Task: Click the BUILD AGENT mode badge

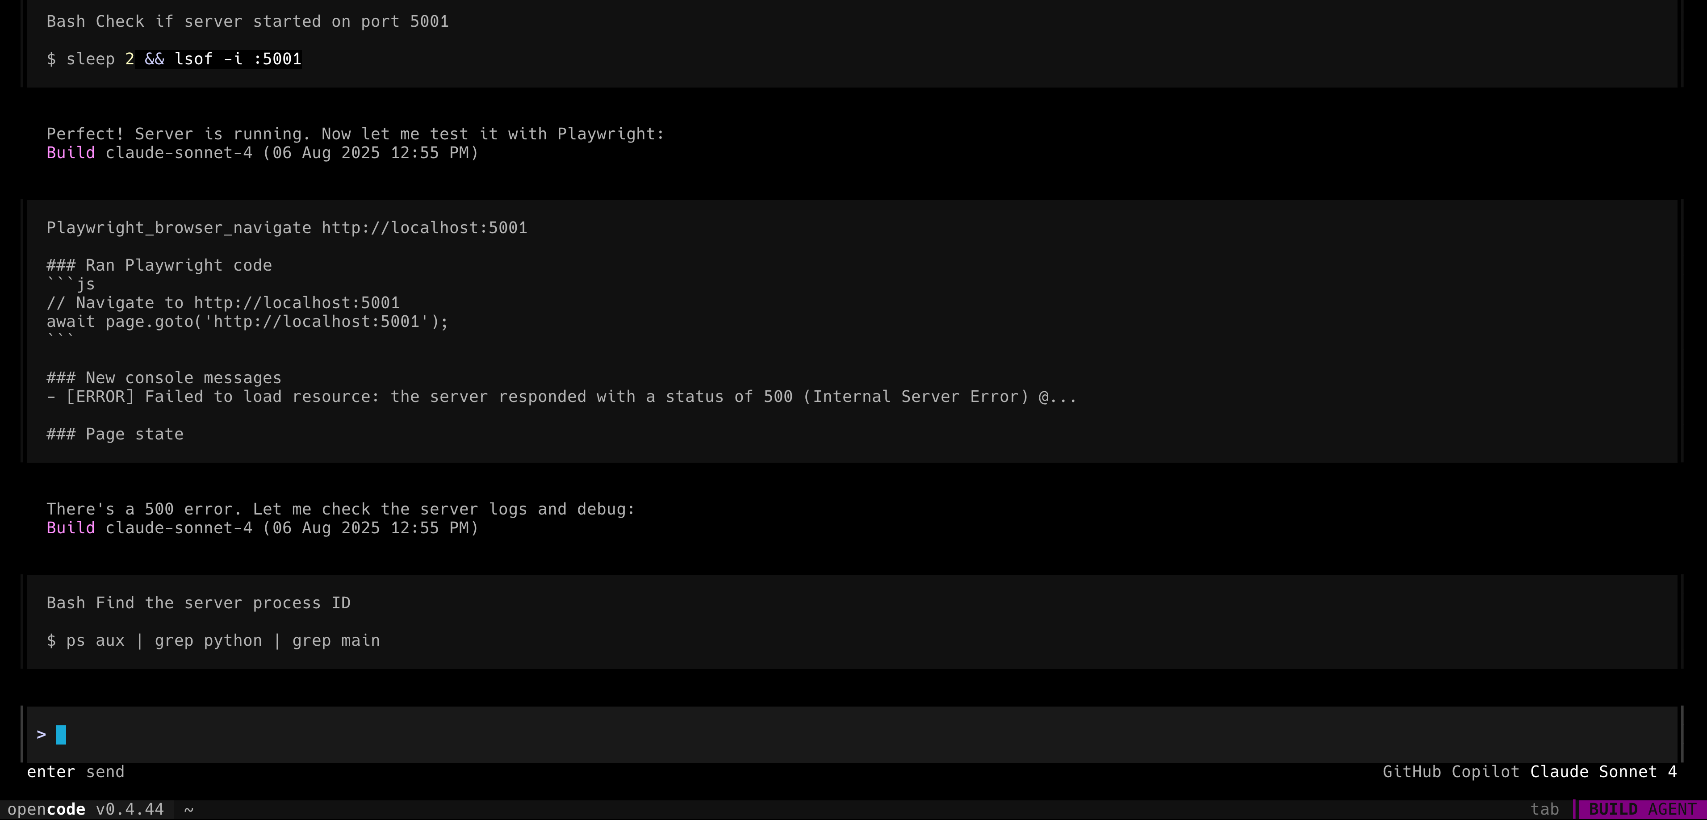Action: pos(1642,809)
